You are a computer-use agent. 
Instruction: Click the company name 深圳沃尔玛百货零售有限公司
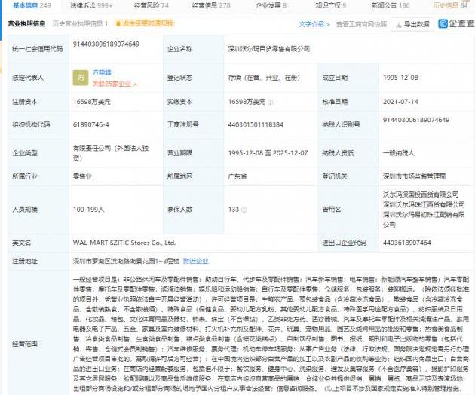click(x=268, y=48)
